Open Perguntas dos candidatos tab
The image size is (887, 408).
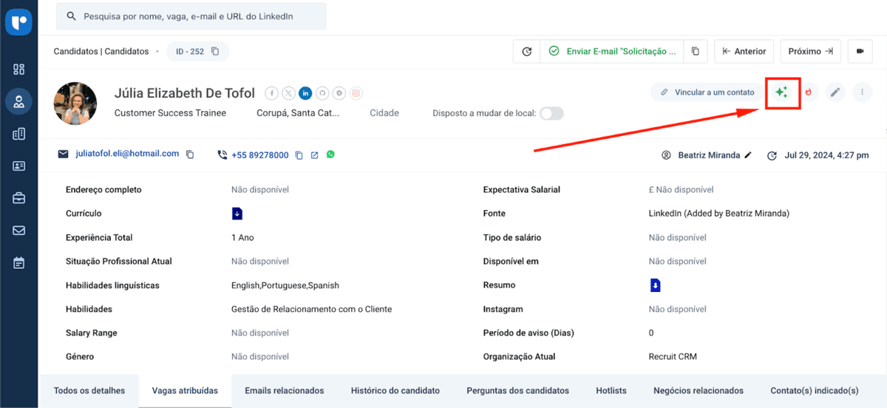(518, 390)
